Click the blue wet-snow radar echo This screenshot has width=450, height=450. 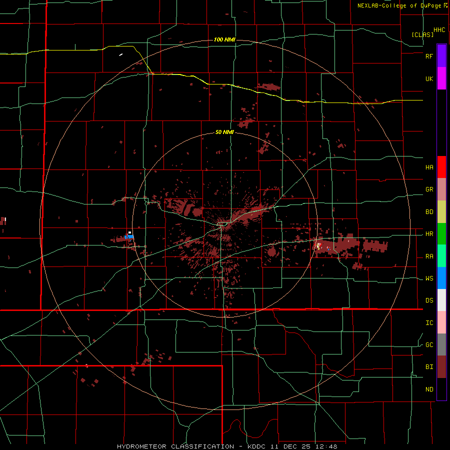point(129,237)
